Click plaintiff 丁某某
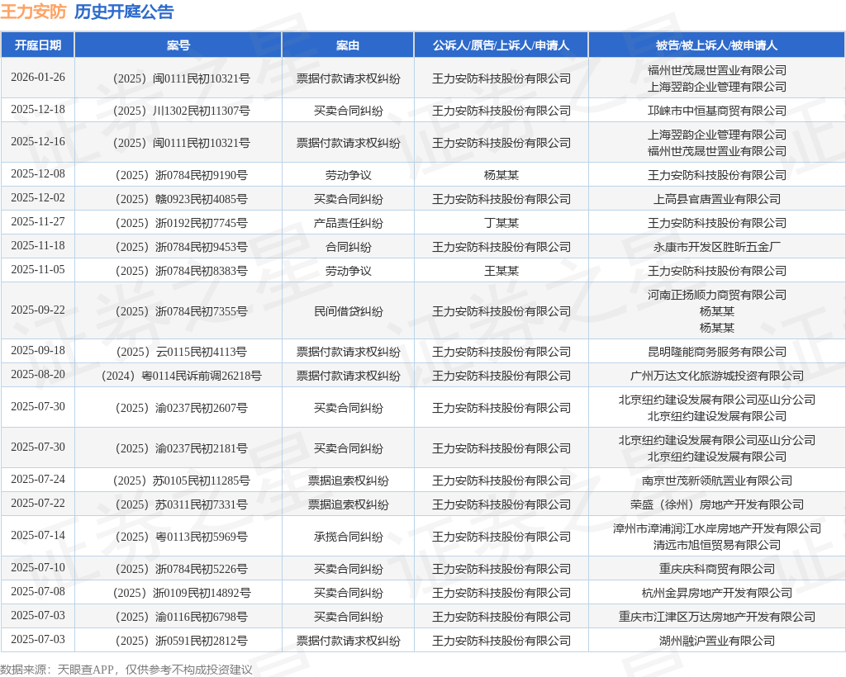The image size is (846, 677). [501, 223]
